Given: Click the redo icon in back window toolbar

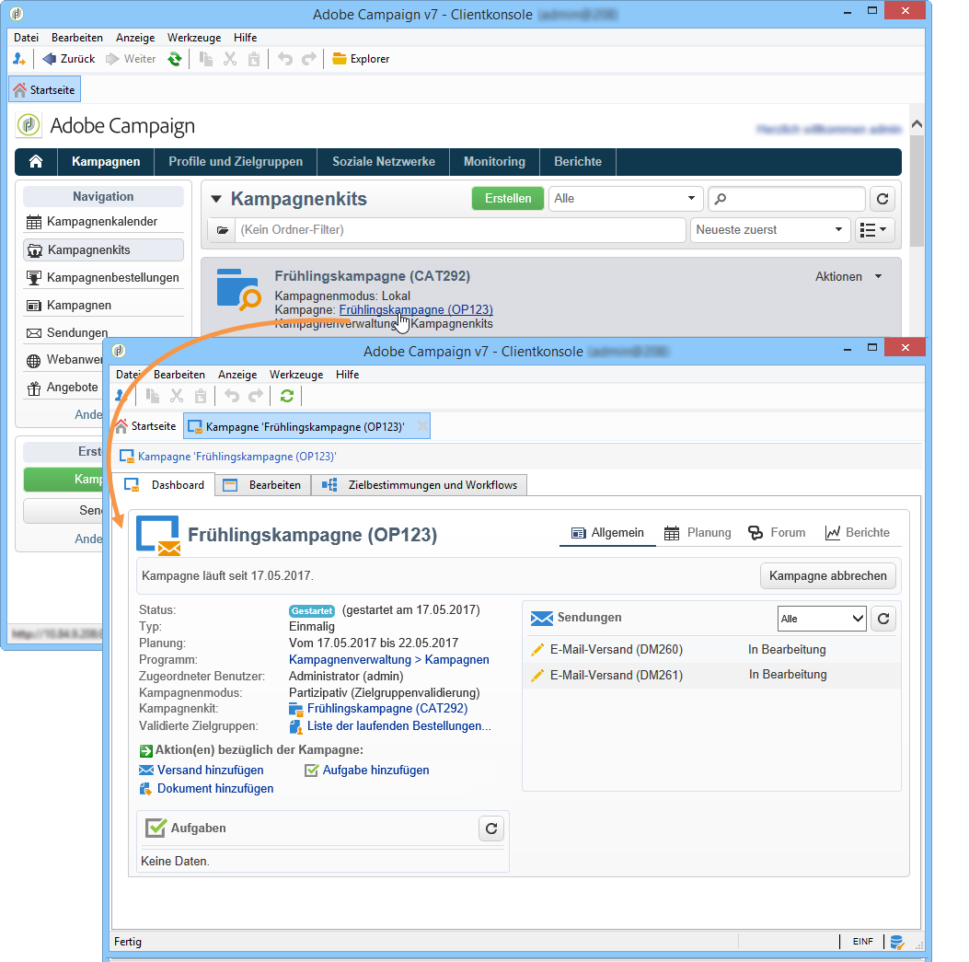Looking at the screenshot, I should 308,59.
